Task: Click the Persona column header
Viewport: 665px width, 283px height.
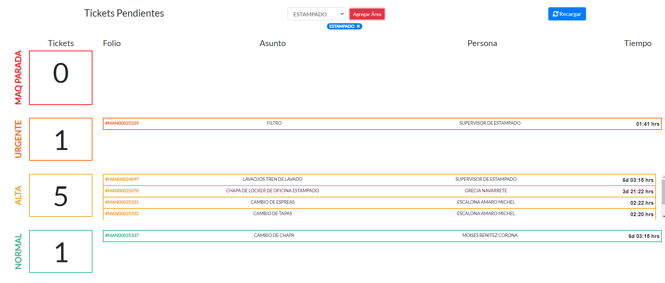Action: click(482, 43)
